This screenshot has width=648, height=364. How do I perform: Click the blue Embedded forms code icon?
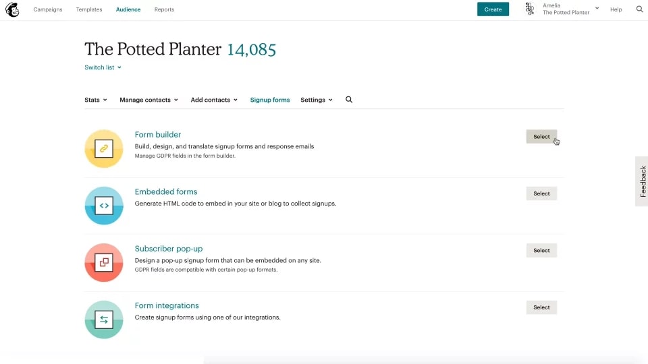click(x=104, y=206)
